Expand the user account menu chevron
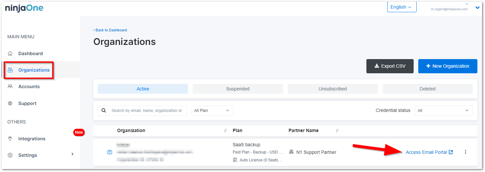Image resolution: width=485 pixels, height=172 pixels. (477, 8)
